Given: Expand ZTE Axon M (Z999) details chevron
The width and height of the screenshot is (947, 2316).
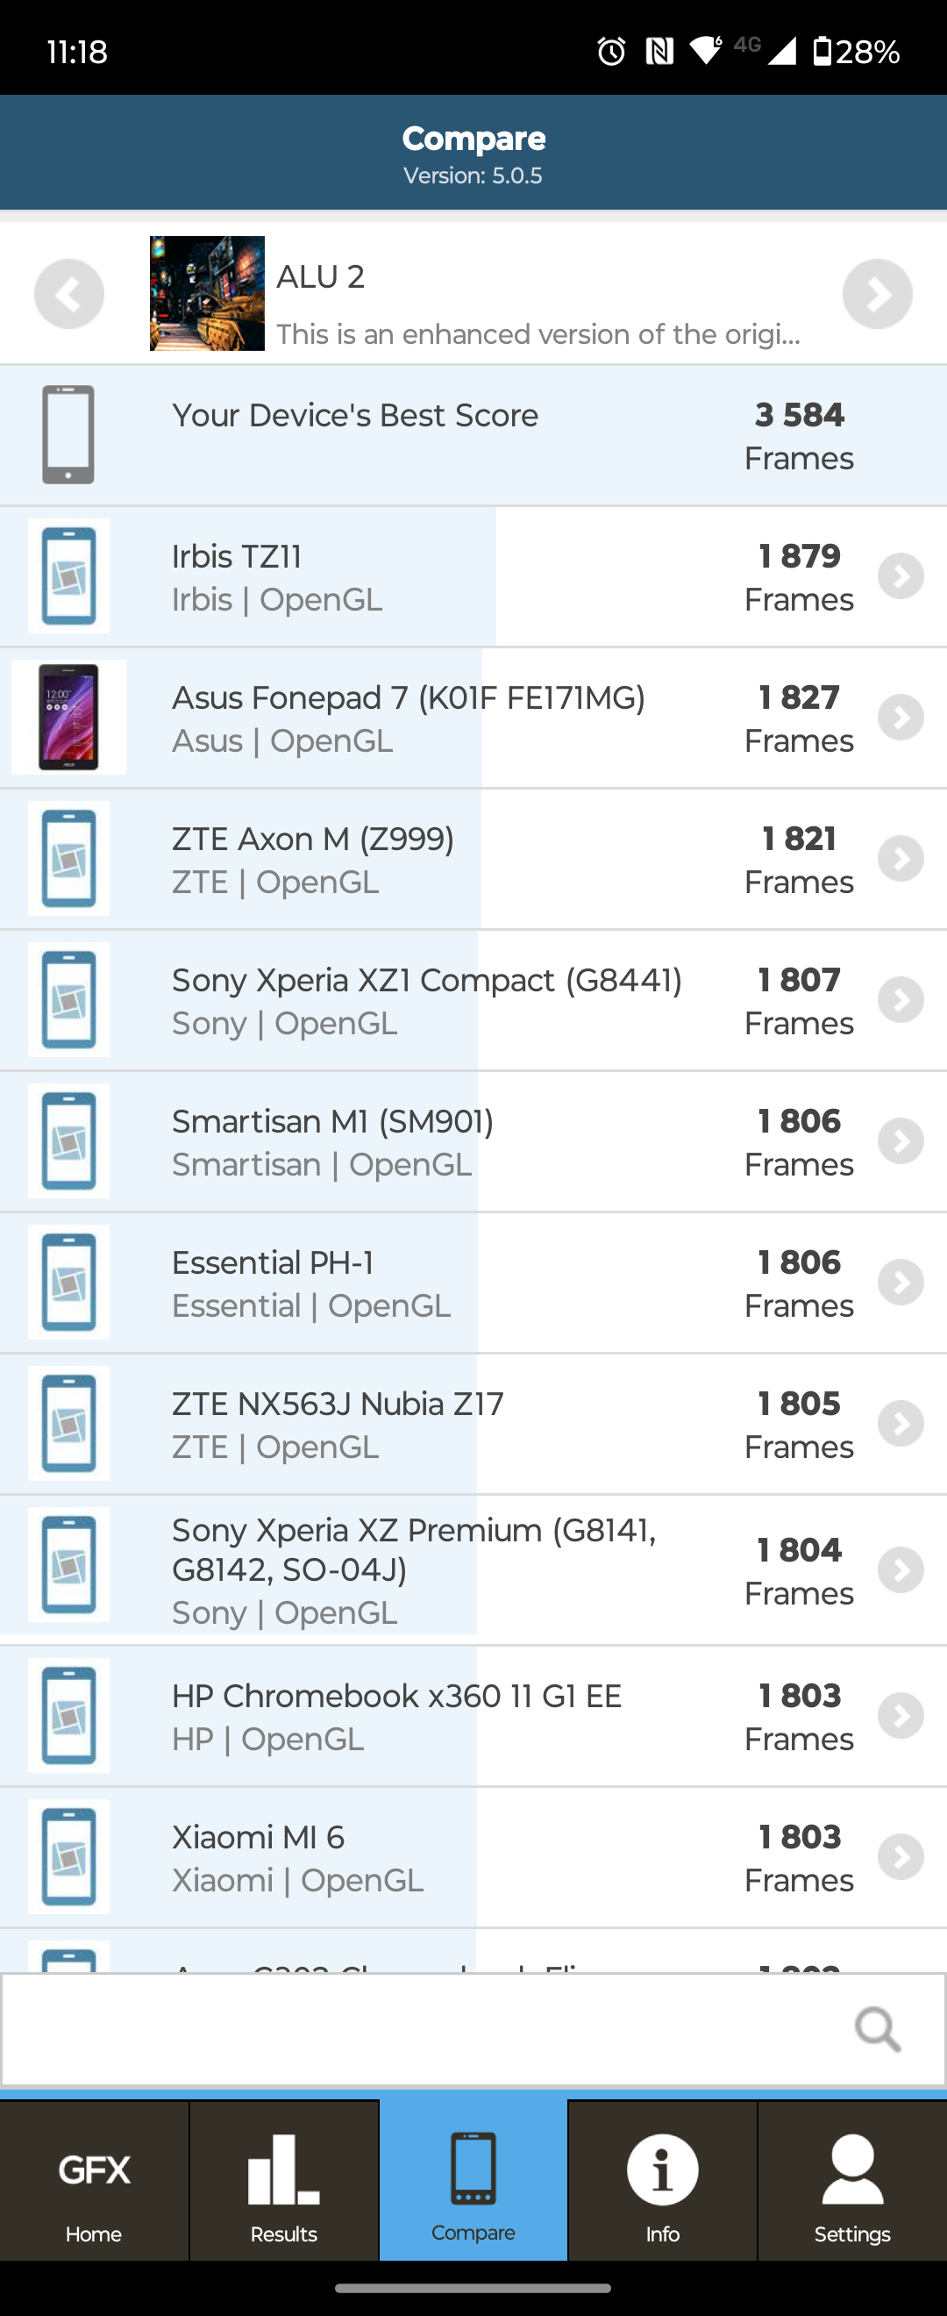Looking at the screenshot, I should 901,859.
